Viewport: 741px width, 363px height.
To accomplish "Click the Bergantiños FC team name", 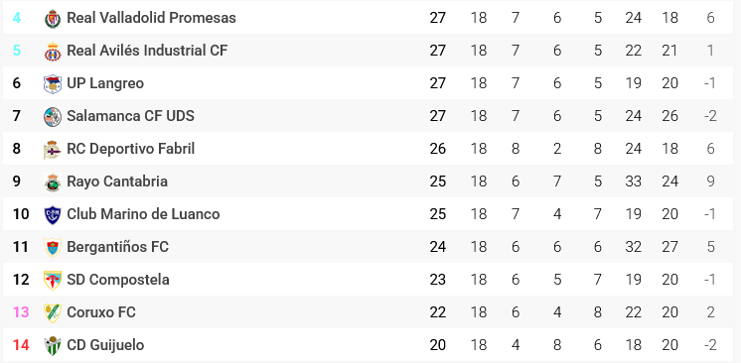I will [117, 246].
